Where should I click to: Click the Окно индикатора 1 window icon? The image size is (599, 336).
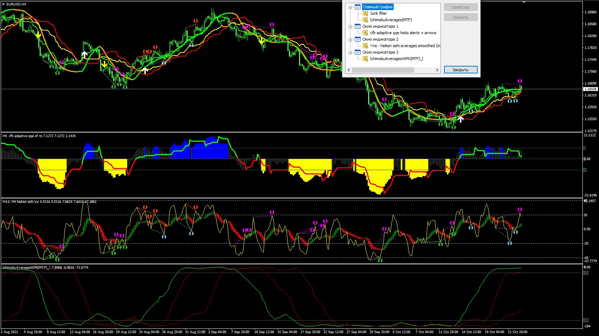pyautogui.click(x=358, y=26)
